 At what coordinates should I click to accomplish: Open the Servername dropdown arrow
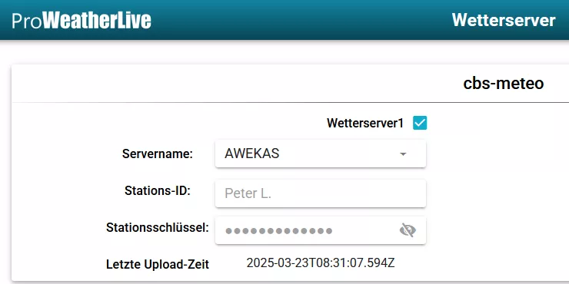[403, 154]
